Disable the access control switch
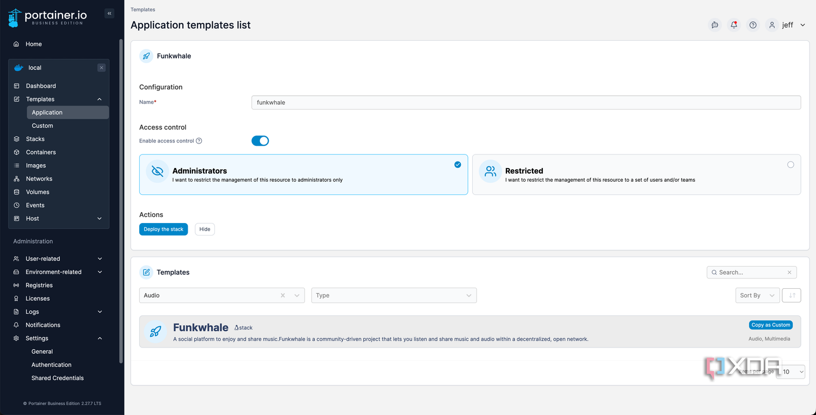The image size is (816, 415). (260, 141)
